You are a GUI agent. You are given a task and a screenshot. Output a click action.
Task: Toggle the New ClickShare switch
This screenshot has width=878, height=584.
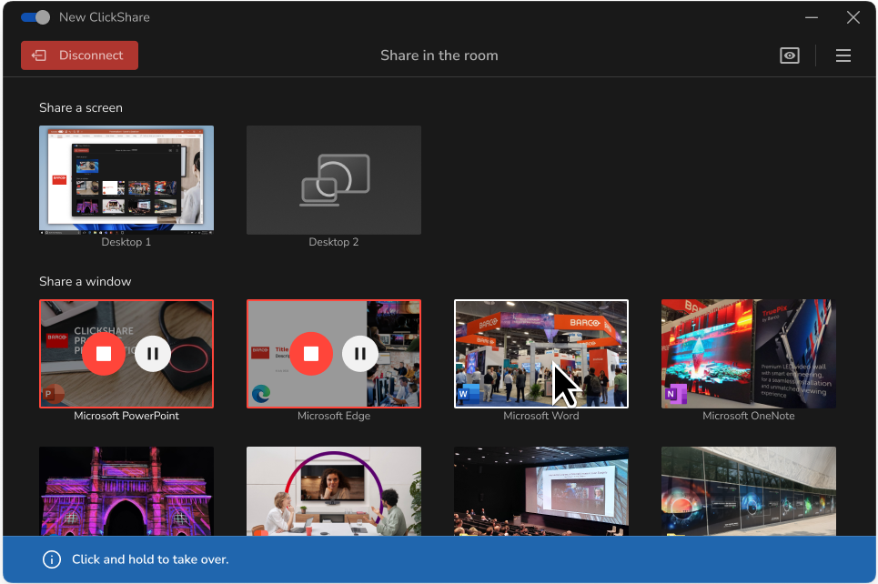click(35, 17)
